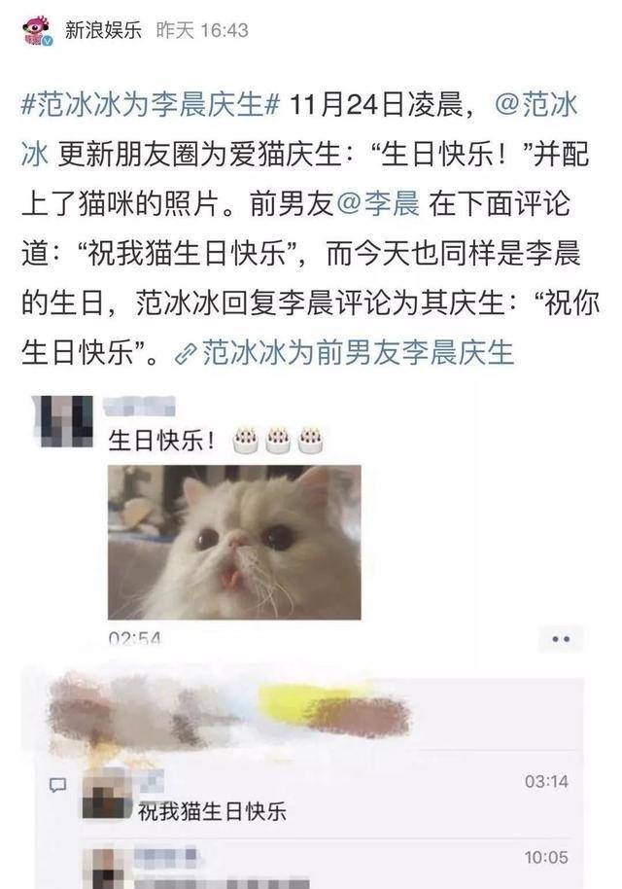Tap the third birthday cake emoji
The width and height of the screenshot is (622, 889).
(311, 440)
